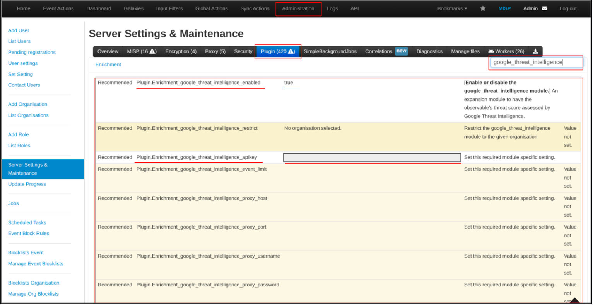
Task: Open Manage Org Blocklists in sidebar
Action: (33, 294)
